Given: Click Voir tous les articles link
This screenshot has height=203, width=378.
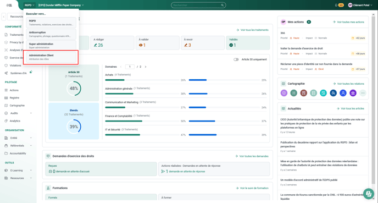Looking at the screenshot, I should click(x=351, y=108).
